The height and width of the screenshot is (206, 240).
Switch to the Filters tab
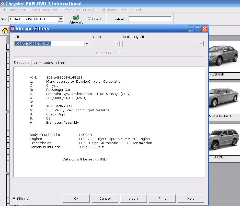coord(61,63)
